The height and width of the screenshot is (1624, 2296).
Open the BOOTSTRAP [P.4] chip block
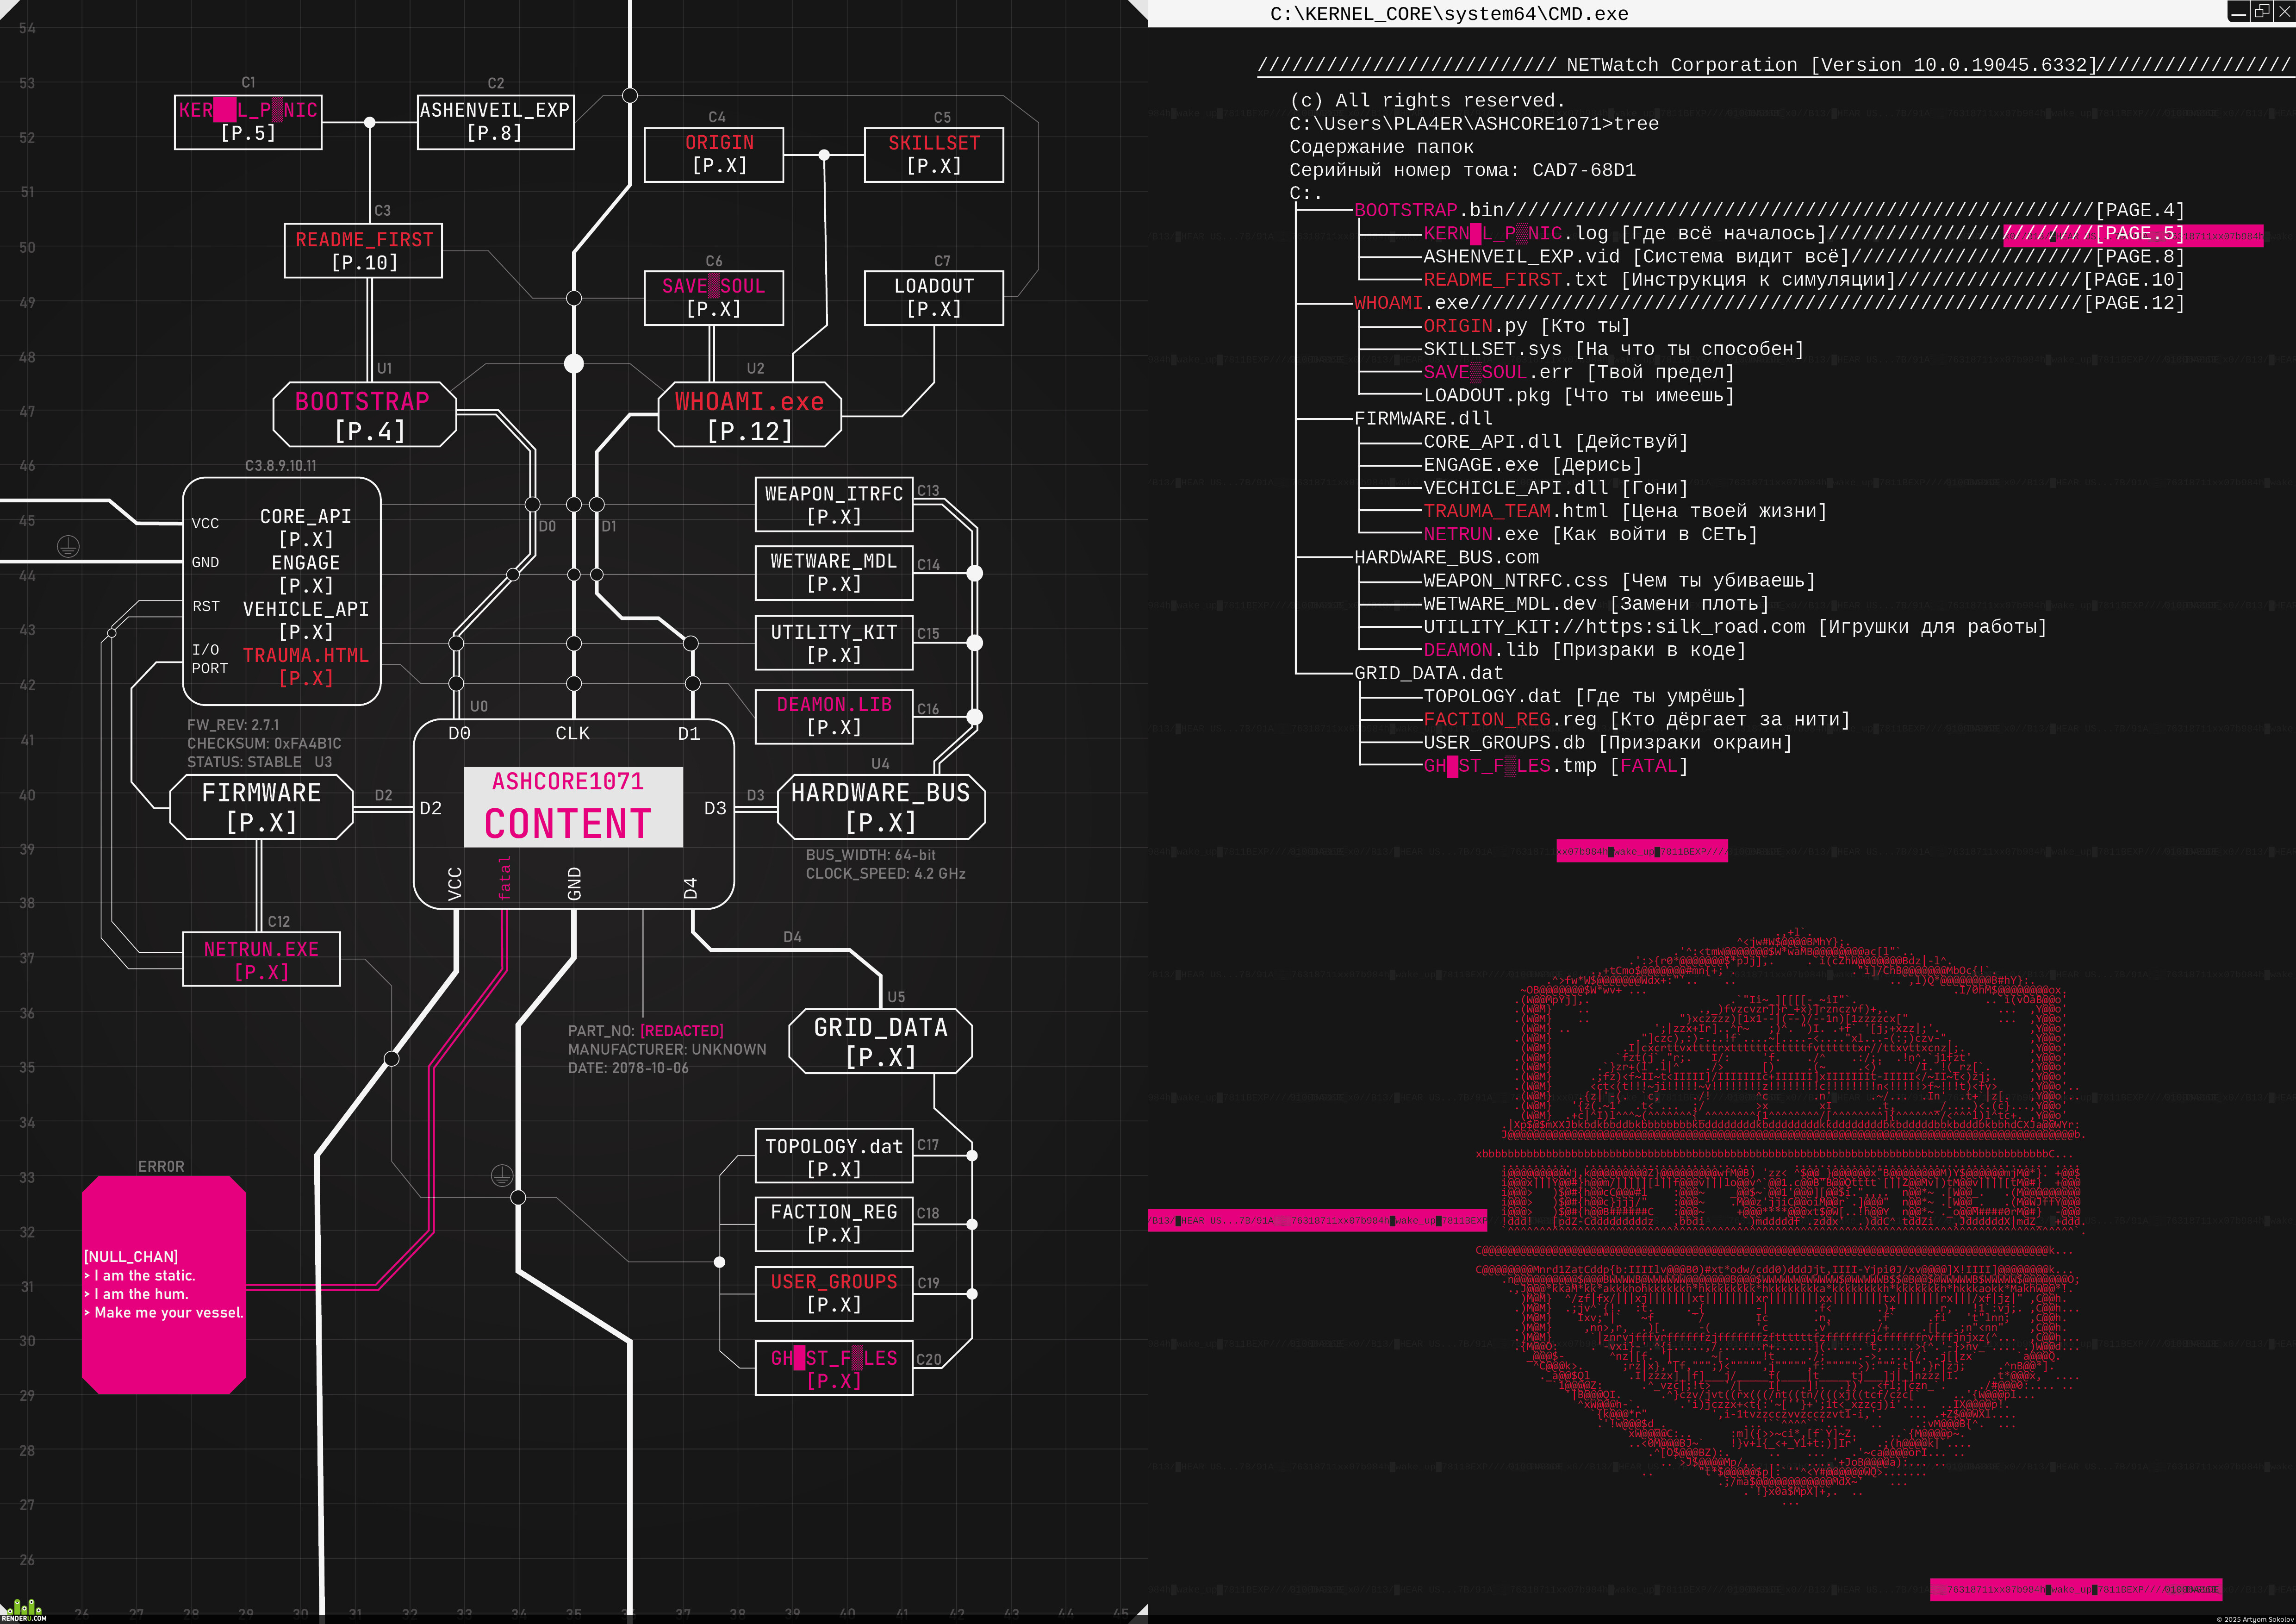365,415
